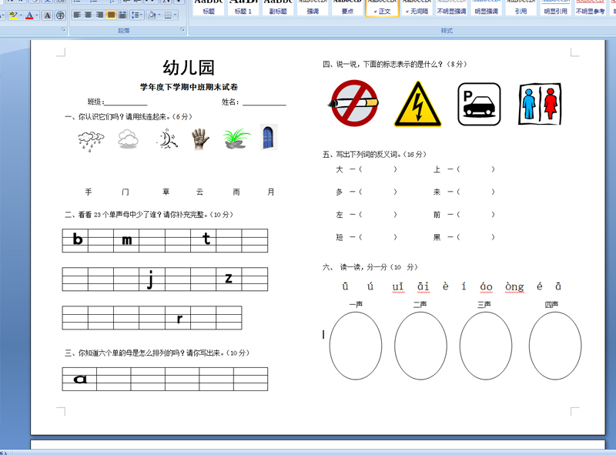Open the paragraph dialog launcher

click(x=182, y=29)
